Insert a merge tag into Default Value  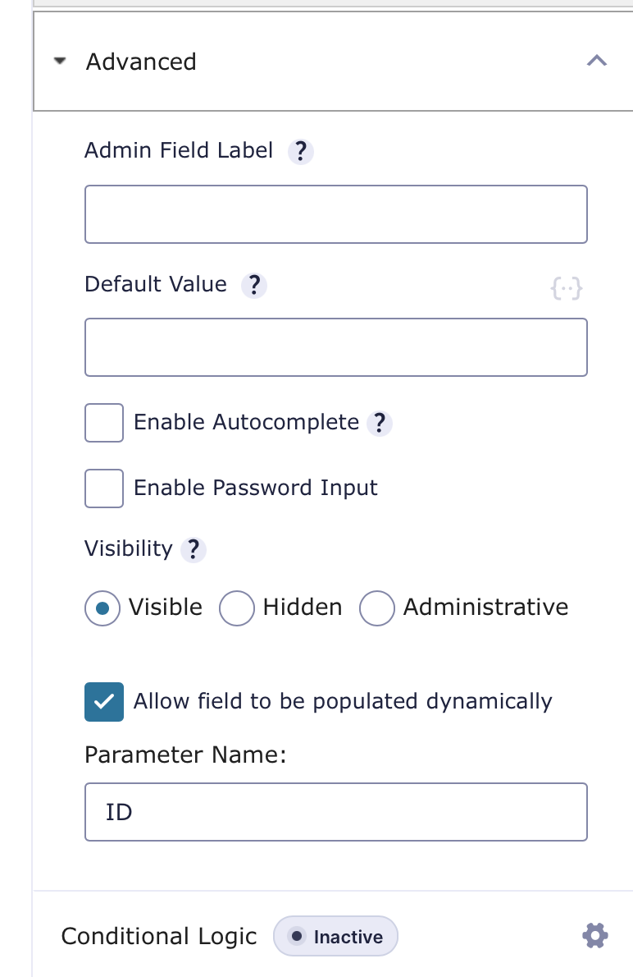coord(567,288)
